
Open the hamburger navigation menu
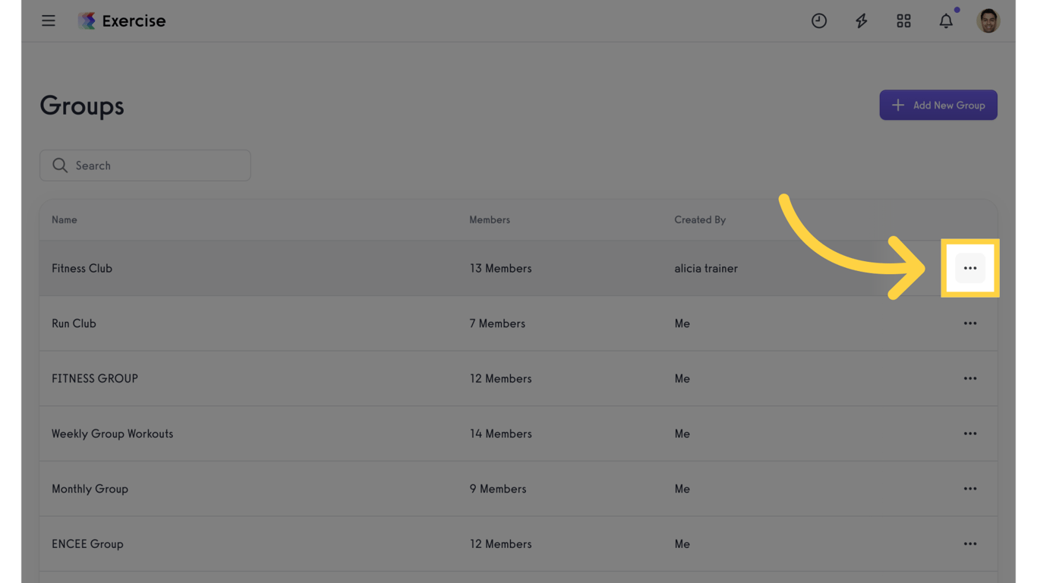click(49, 20)
